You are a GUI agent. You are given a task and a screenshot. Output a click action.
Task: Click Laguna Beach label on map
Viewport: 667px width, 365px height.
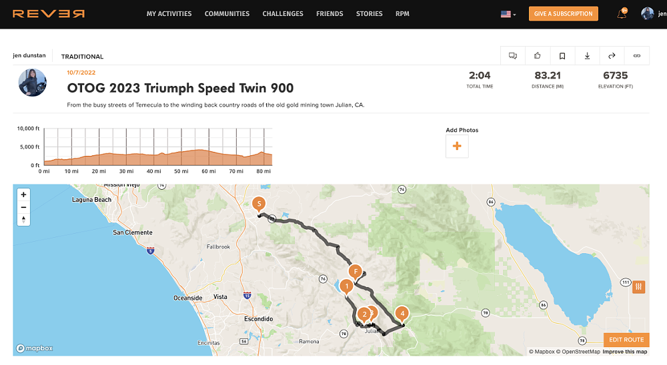tap(91, 200)
